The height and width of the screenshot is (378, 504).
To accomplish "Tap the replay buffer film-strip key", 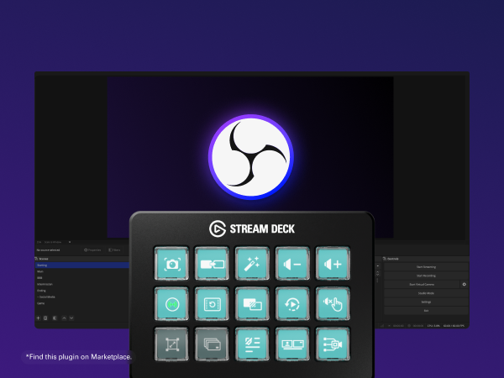I will click(x=212, y=304).
